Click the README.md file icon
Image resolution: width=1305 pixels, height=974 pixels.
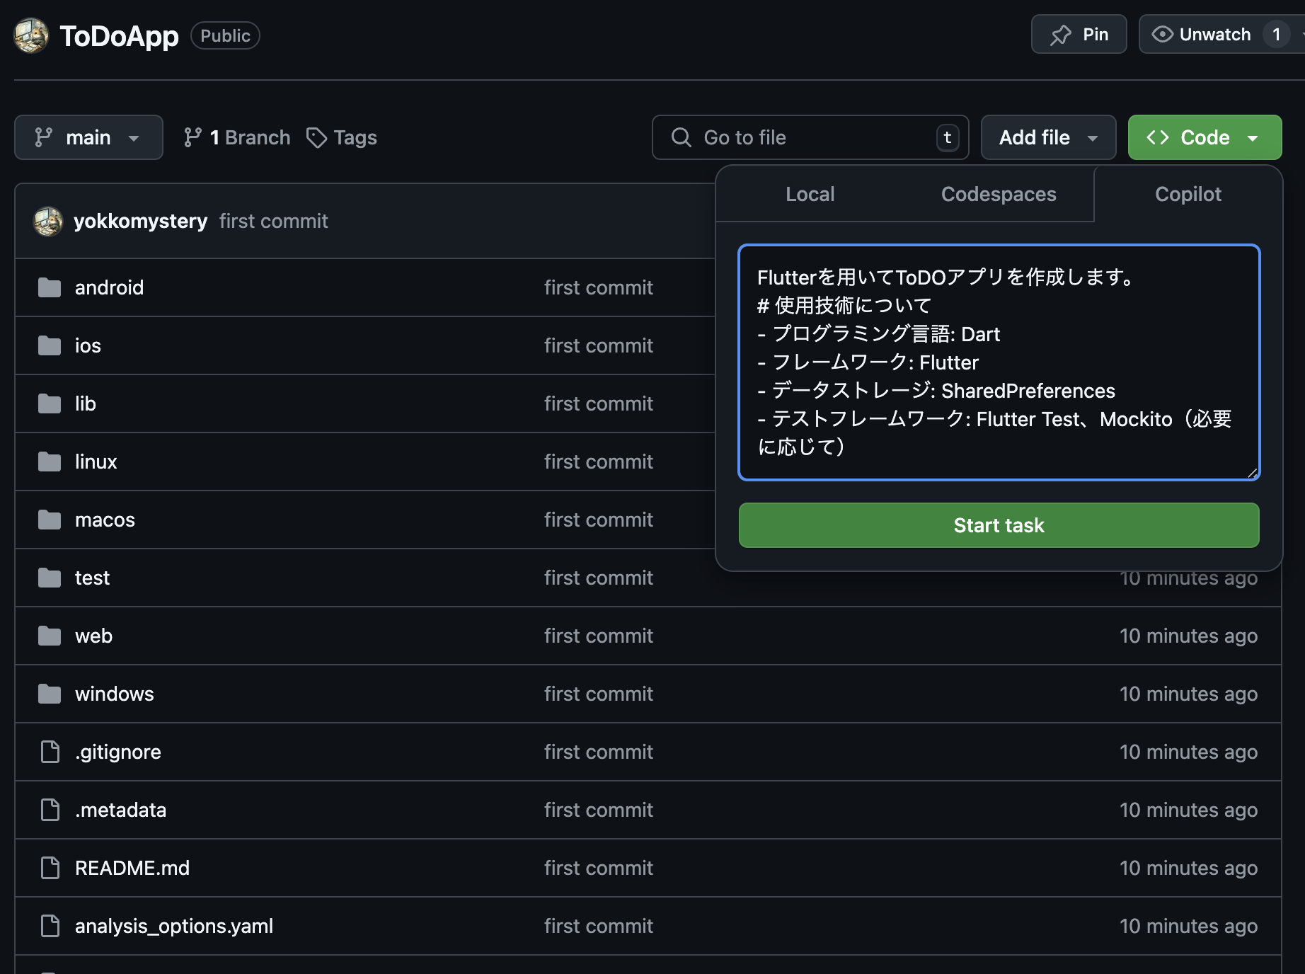50,868
